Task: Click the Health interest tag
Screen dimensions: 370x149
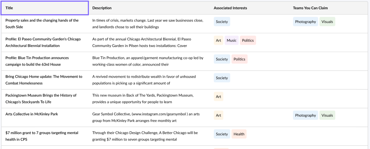Action: (x=239, y=134)
